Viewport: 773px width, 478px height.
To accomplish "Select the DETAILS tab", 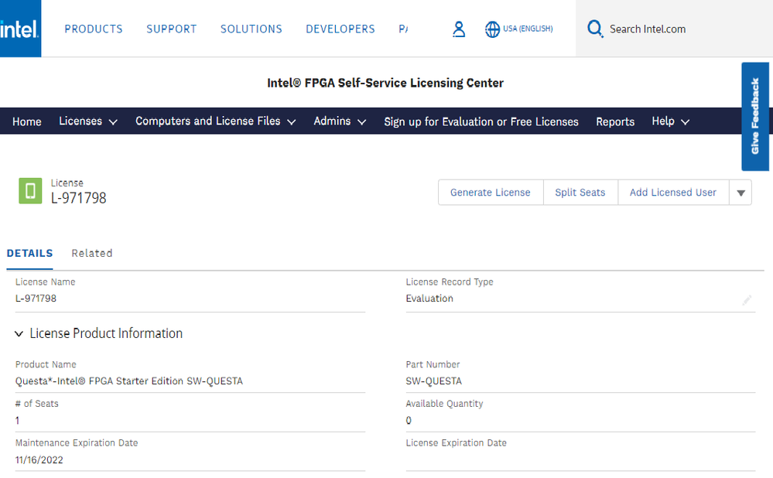I will (30, 253).
